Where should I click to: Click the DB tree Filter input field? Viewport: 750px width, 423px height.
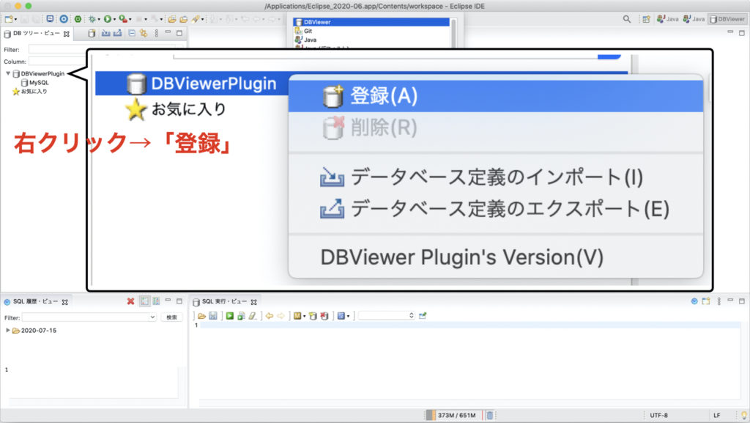[x=57, y=49]
